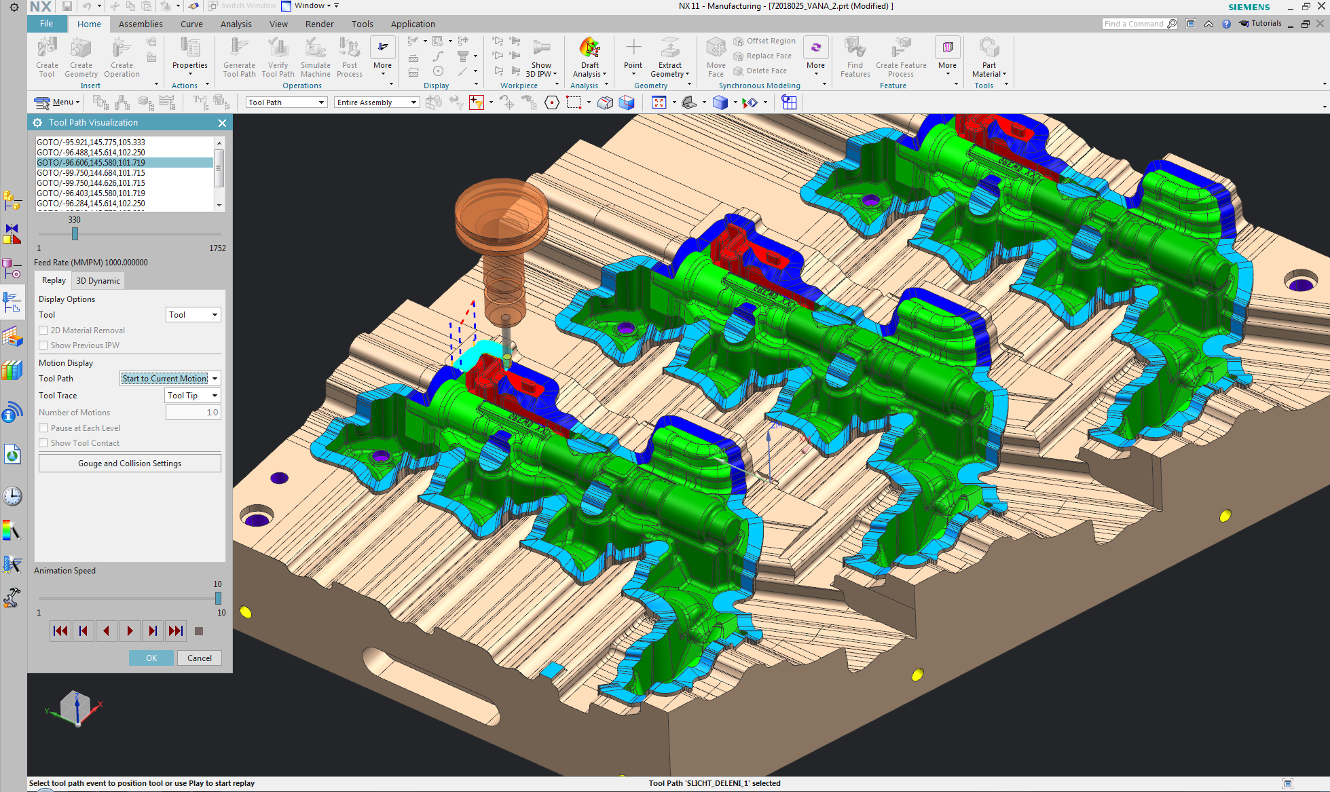This screenshot has height=792, width=1330.
Task: Switch to Analysis ribbon tab
Action: (236, 24)
